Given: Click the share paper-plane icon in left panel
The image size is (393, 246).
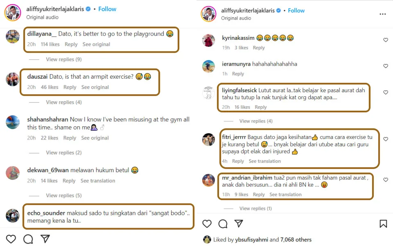Looking at the screenshot, I should click(45, 239).
